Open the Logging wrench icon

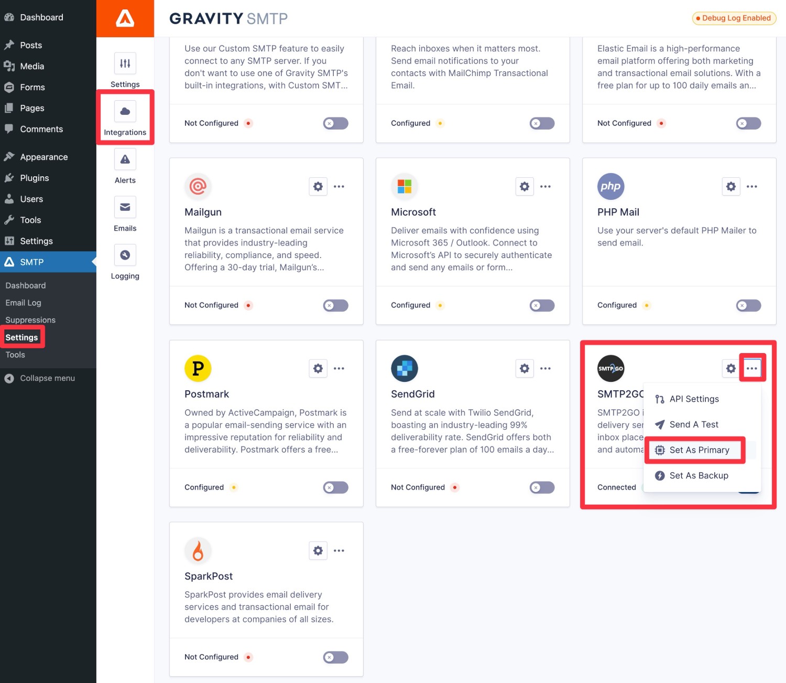point(125,255)
